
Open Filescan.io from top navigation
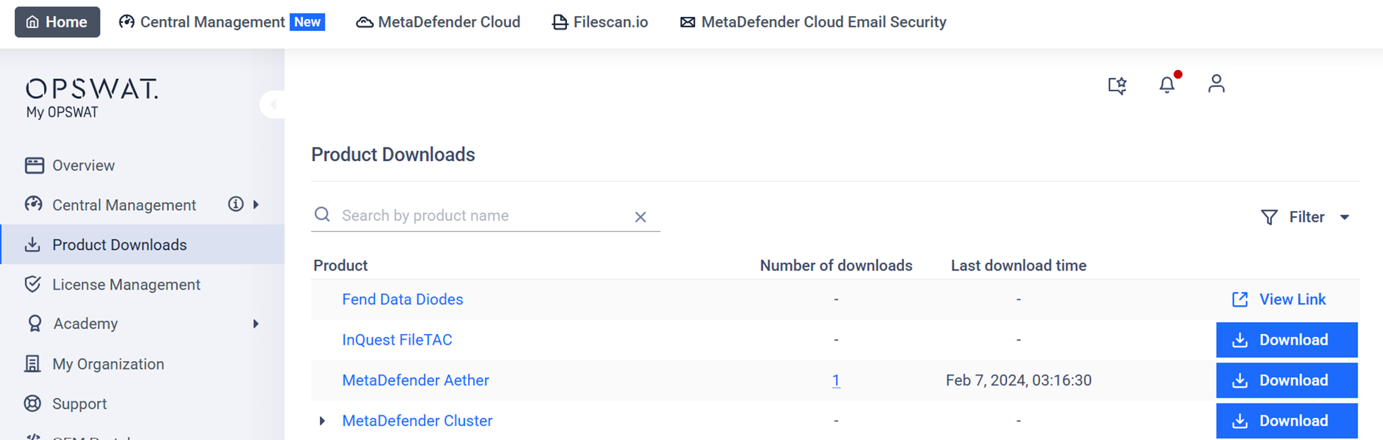tap(599, 22)
